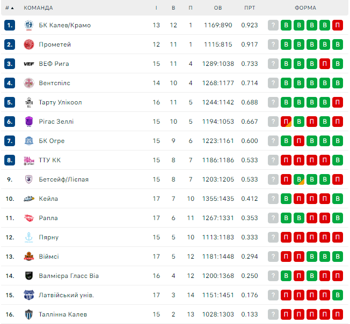Open the Валміера Гласс Віа team link

(69, 276)
